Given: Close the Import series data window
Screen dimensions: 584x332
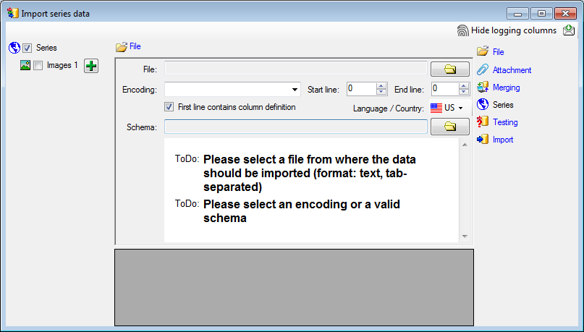Looking at the screenshot, I should pyautogui.click(x=565, y=14).
